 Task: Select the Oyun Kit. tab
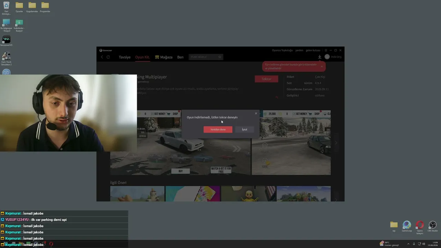click(142, 57)
